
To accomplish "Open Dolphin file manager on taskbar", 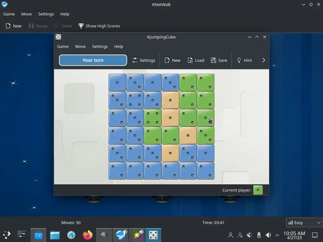I will click(x=55, y=235).
